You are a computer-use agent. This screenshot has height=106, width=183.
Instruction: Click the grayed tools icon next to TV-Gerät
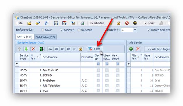point(161,23)
